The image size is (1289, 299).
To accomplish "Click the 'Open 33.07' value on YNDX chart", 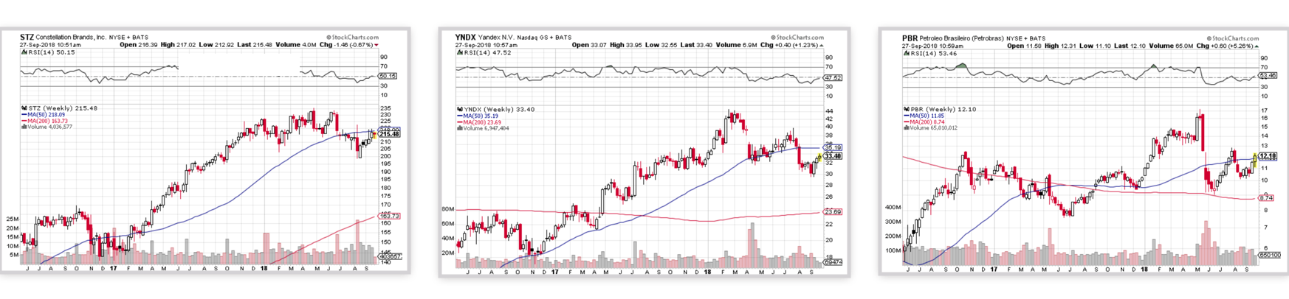I will 588,45.
